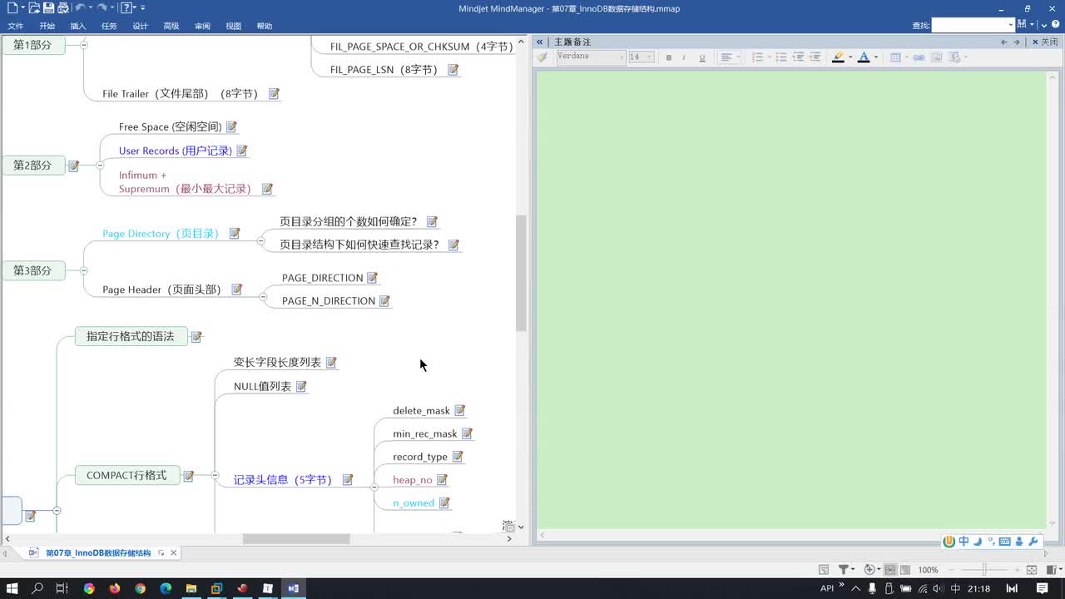The image size is (1065, 599).
Task: Collapse the Page Directory (页目录) subtopics
Action: tap(260, 241)
